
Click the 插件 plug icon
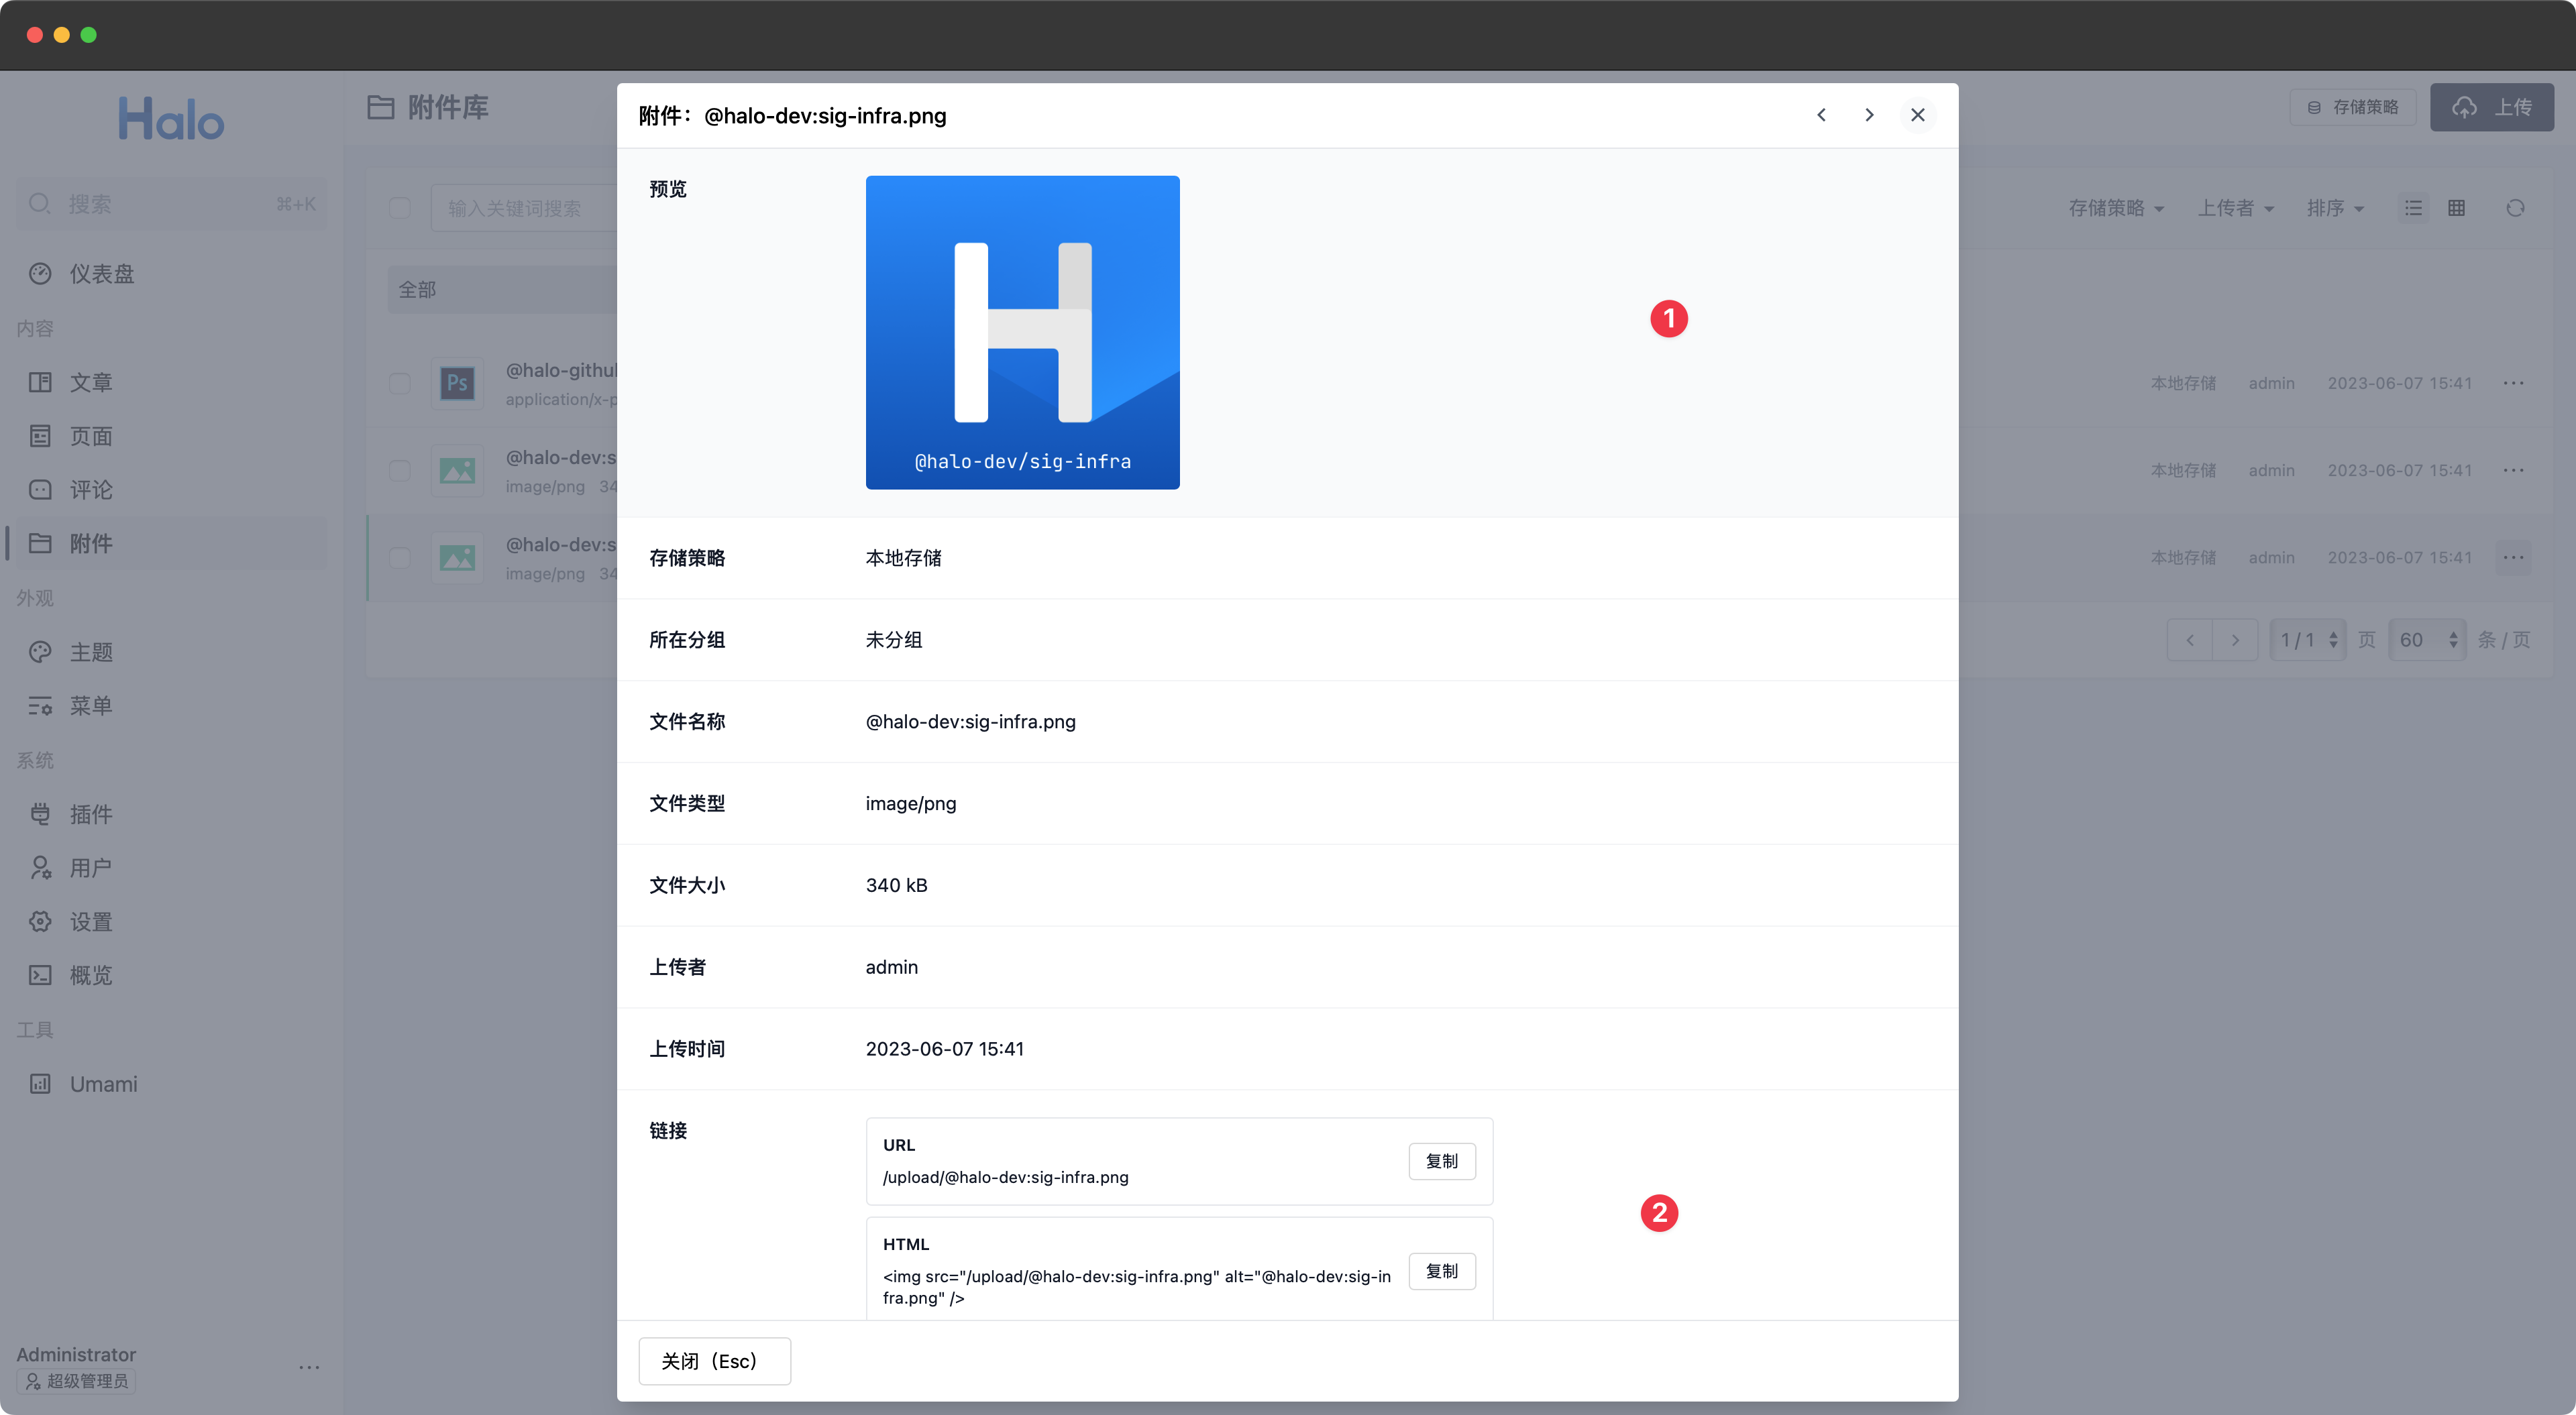[40, 814]
